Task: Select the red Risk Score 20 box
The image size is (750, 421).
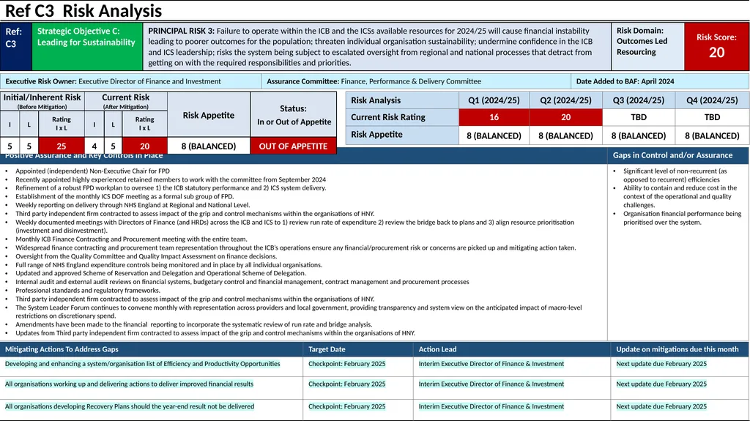Action: 716,46
